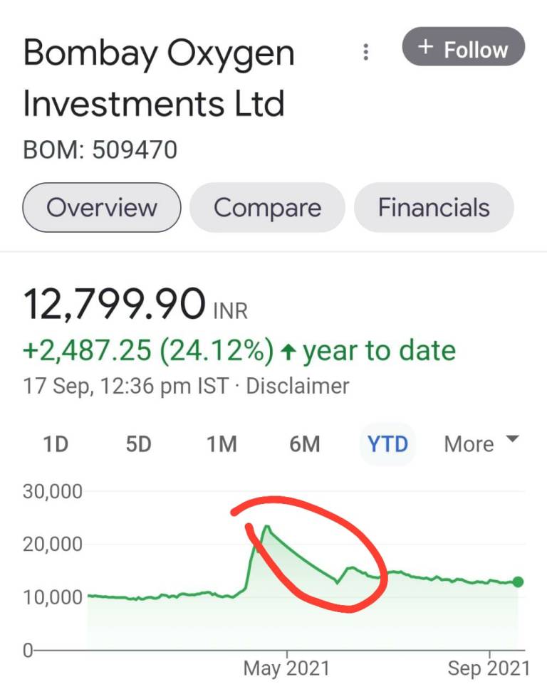Click the May 2021 axis label

pos(286,668)
